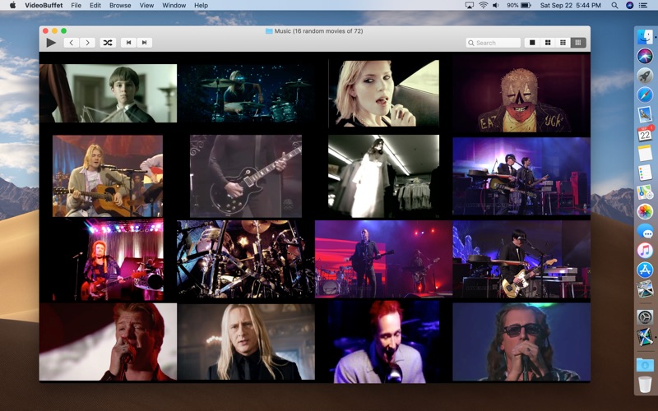Screen dimensions: 658x411
Task: Switch to single movie layout
Action: point(532,43)
